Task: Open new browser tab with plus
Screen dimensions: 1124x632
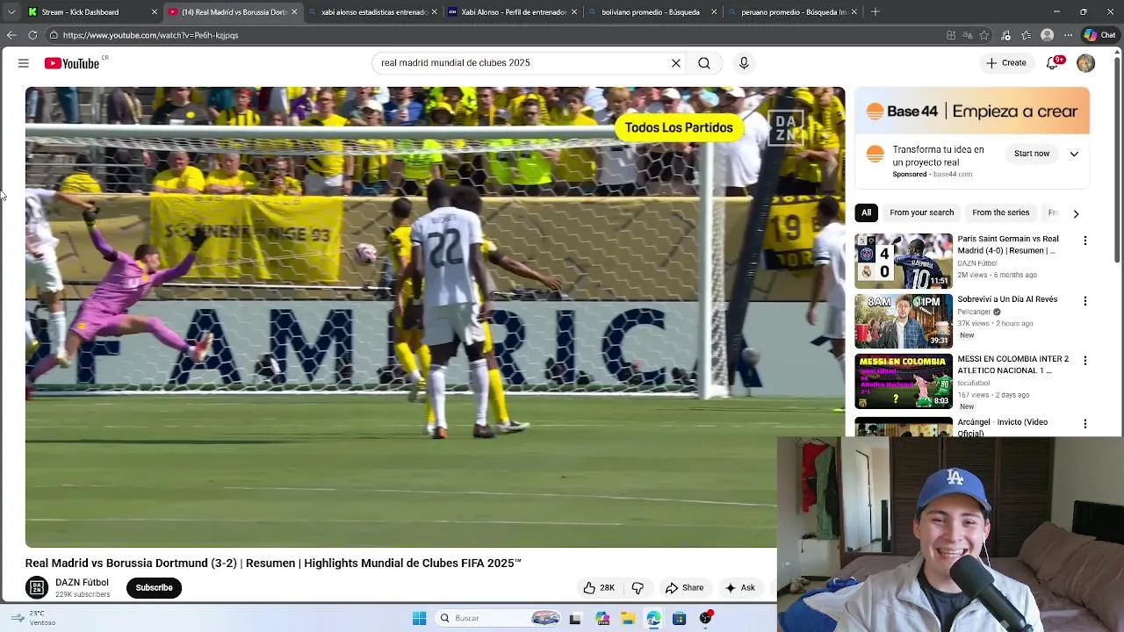Action: point(875,11)
